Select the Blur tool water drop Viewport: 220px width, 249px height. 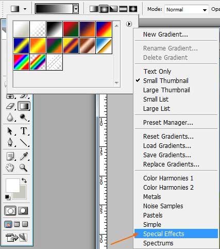click(10, 118)
